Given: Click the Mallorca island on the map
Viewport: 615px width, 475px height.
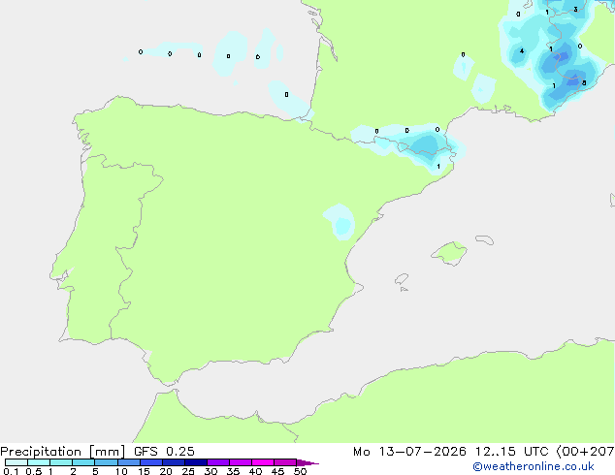Looking at the screenshot, I should click(449, 254).
